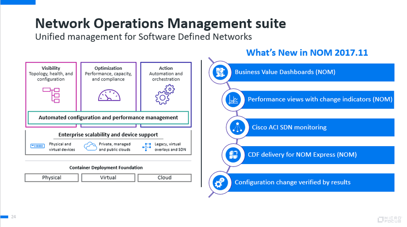407x227 pixels.
Task: Click the Visibility topology tree icon
Action: click(x=51, y=95)
